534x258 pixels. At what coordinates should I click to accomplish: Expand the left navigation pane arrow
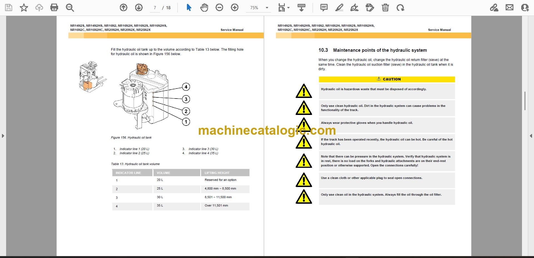(x=3, y=136)
